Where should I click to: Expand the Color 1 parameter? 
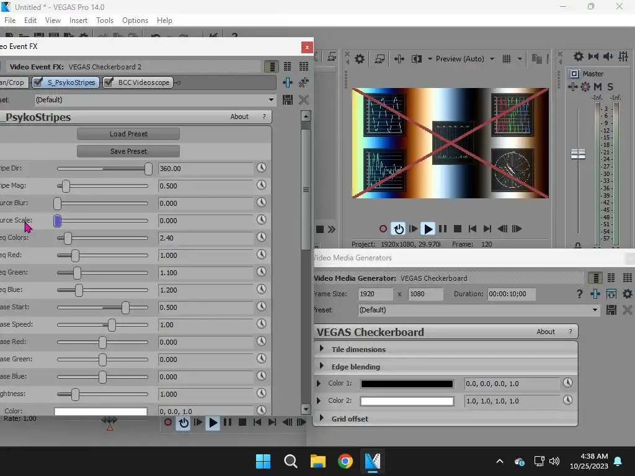click(319, 383)
